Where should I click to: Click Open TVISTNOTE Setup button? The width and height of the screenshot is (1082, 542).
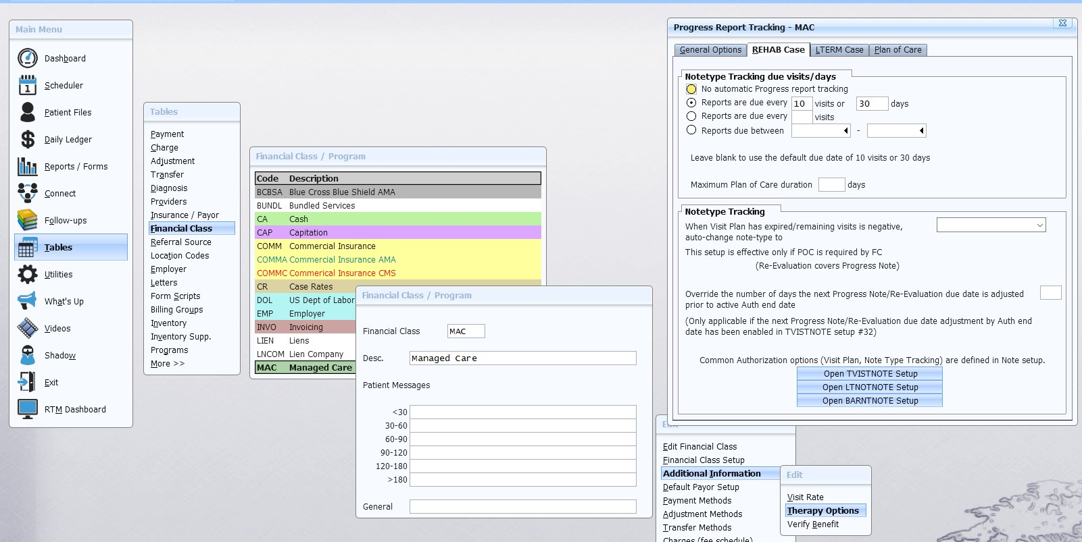click(x=870, y=373)
